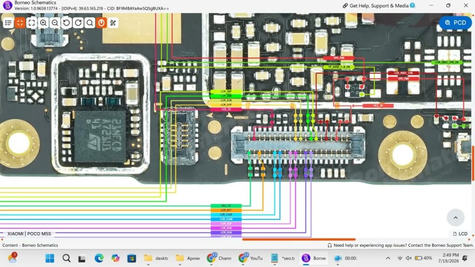The image size is (475, 267).
Task: Select the LCM_D3N net label
Action: pos(226,100)
